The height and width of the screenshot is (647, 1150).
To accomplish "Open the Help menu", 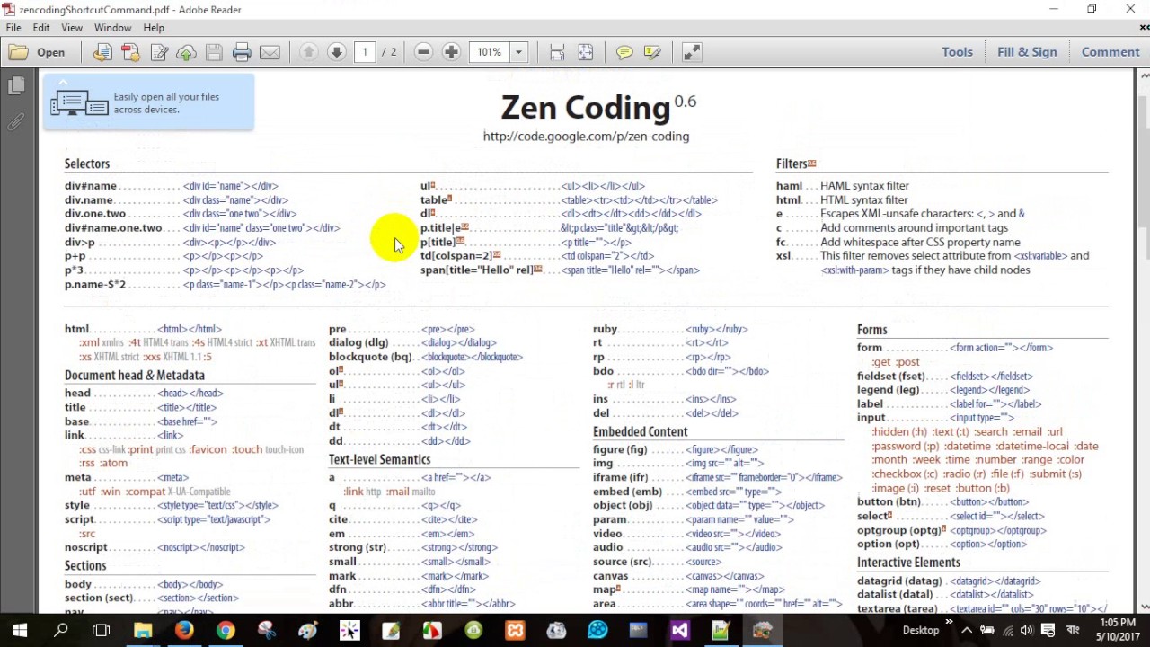I will click(154, 28).
